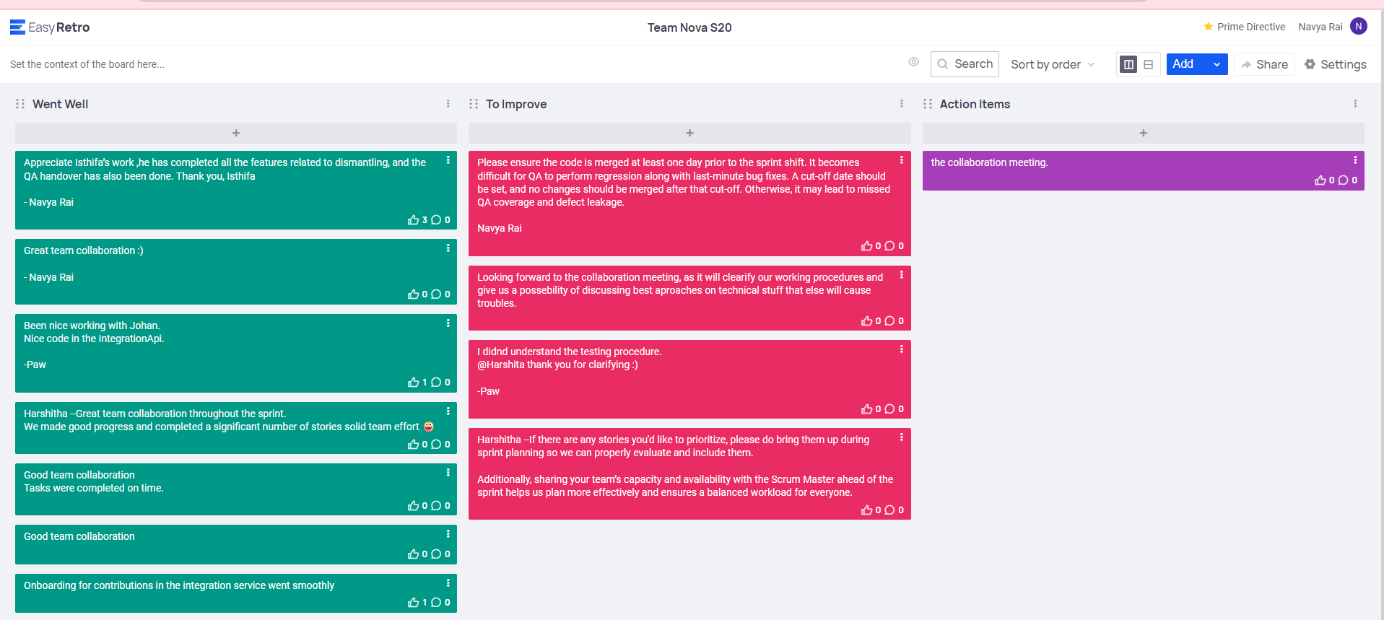The width and height of the screenshot is (1384, 620).
Task: Open menu on 'Great team collaboration :)' card
Action: pos(448,248)
